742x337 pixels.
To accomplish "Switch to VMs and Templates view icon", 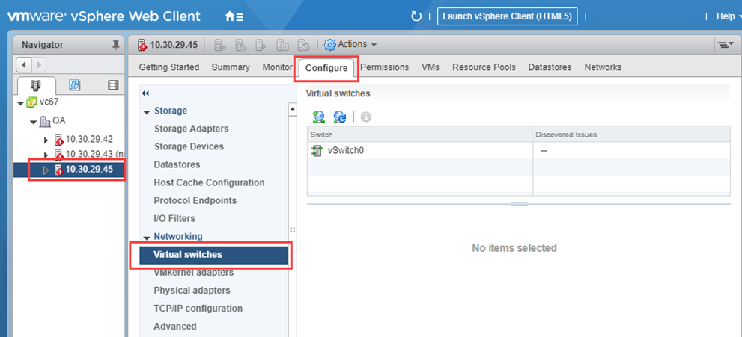I will pos(74,85).
